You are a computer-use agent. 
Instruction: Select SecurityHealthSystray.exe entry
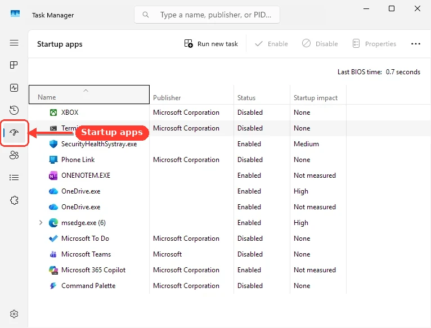pos(99,144)
